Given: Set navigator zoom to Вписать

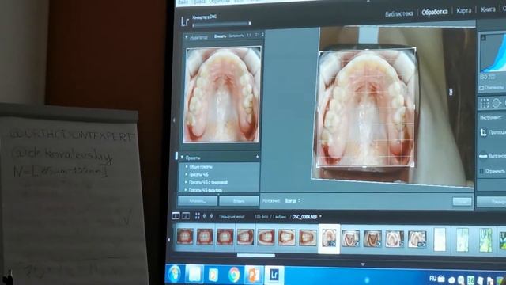Looking at the screenshot, I should point(220,36).
